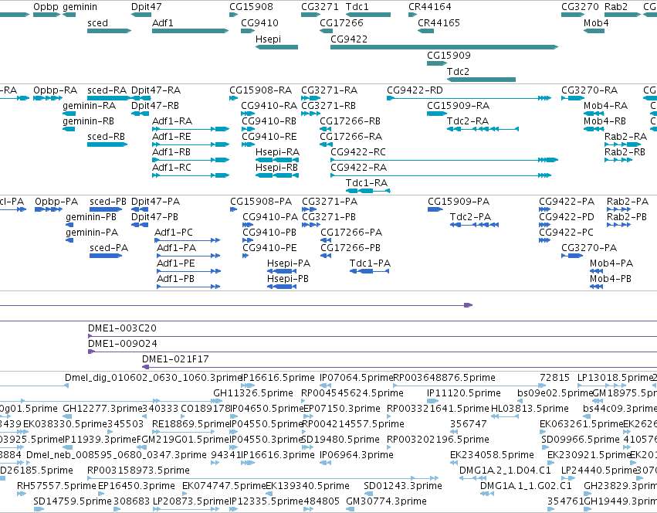Image resolution: width=657 pixels, height=513 pixels.
Task: Select the Mob4-RB transcript label
Action: pyautogui.click(x=605, y=121)
